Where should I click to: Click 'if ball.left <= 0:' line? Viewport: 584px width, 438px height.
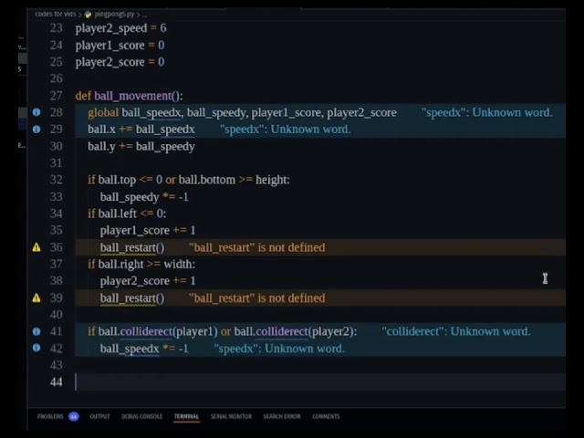point(127,214)
